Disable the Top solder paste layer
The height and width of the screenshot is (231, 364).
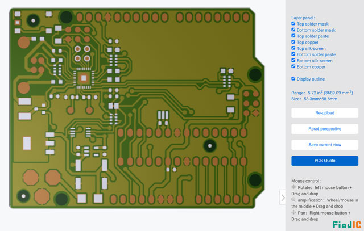pos(293,36)
